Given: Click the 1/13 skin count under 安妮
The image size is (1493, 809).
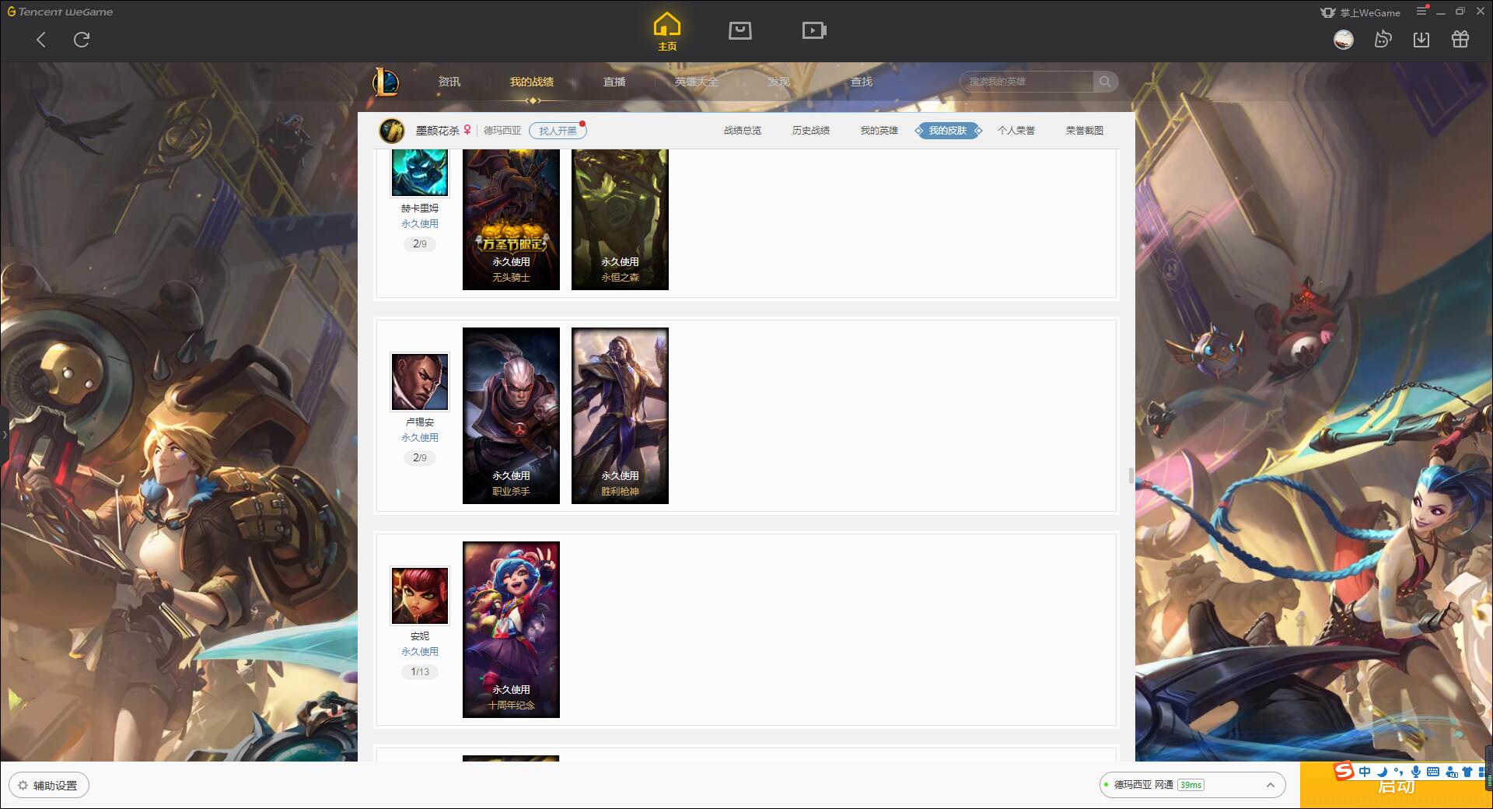Looking at the screenshot, I should coord(420,672).
